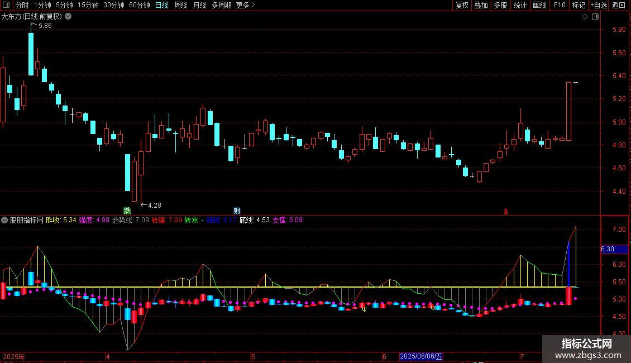Select the 1分钟 period tab
The image size is (631, 363).
42,5
